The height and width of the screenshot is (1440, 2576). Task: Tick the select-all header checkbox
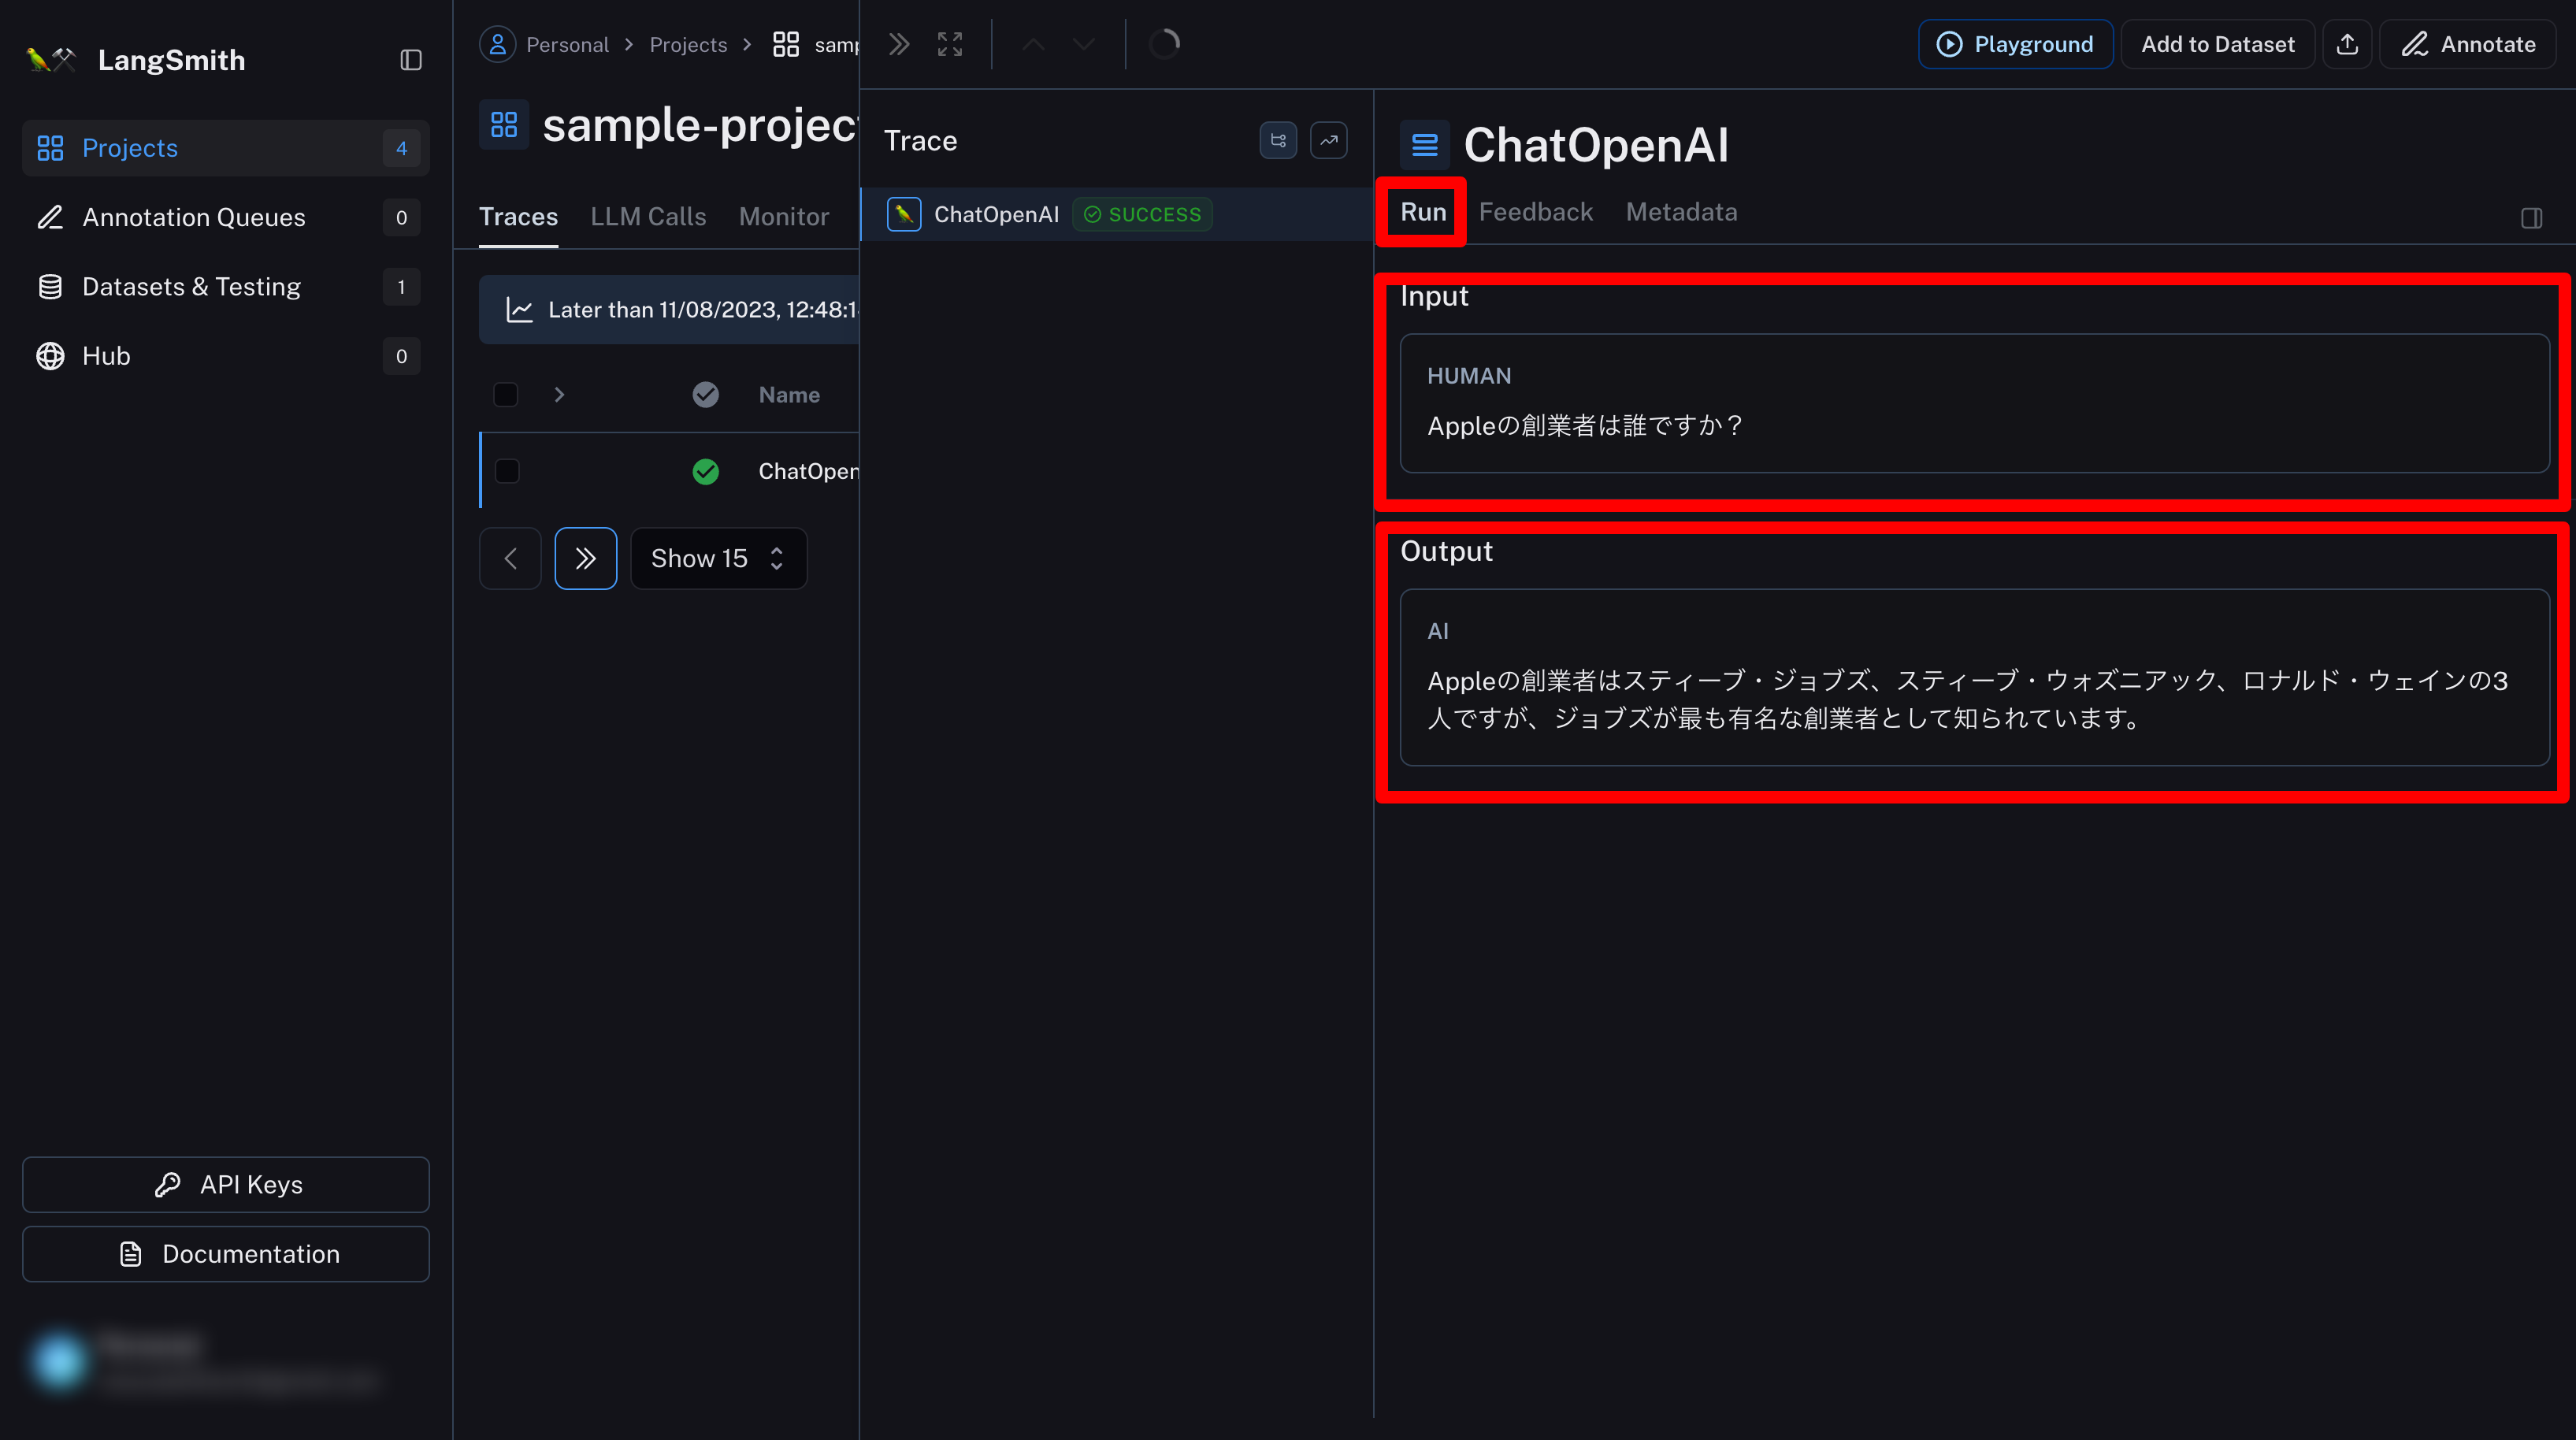(506, 395)
